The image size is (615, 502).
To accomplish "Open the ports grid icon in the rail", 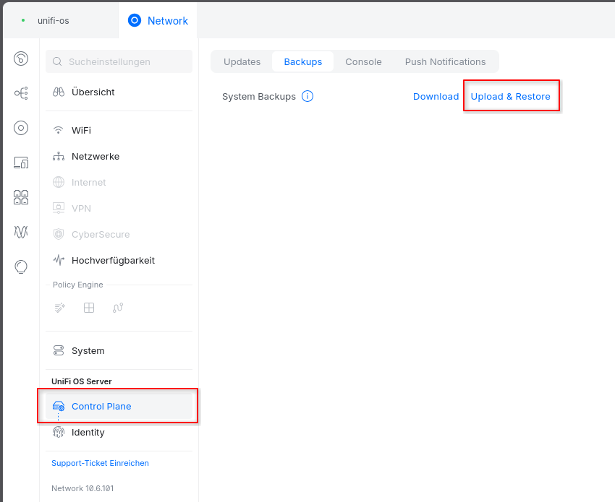I will coord(21,197).
